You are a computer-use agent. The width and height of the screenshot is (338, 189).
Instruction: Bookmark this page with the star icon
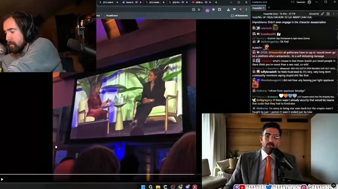point(199,9)
